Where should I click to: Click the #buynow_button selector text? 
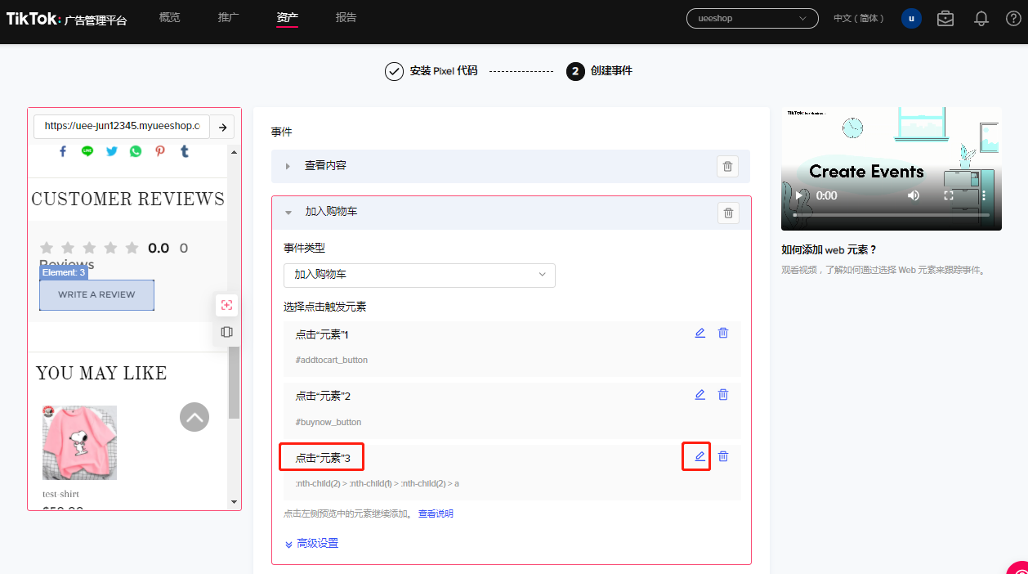click(x=328, y=422)
